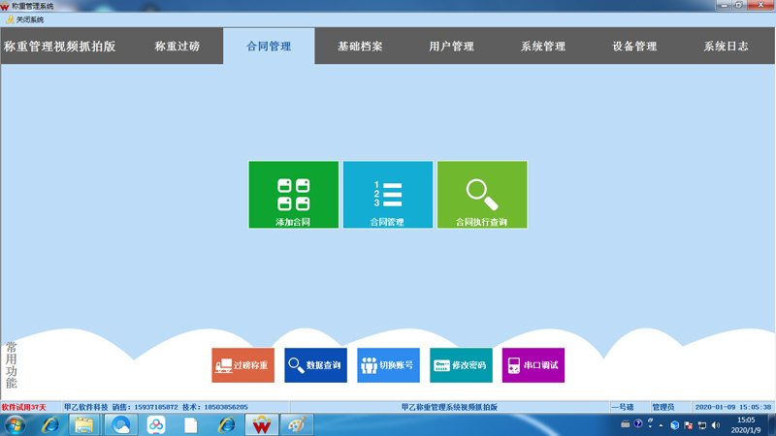Image resolution: width=776 pixels, height=436 pixels.
Task: Open File Explorer from the taskbar
Action: 84,424
